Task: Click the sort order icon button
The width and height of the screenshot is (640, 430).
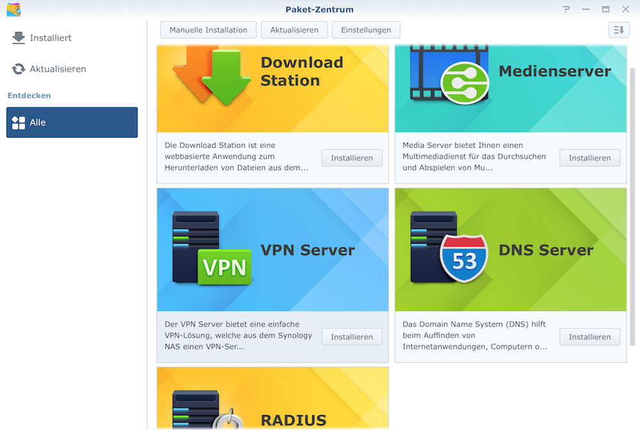Action: (619, 30)
